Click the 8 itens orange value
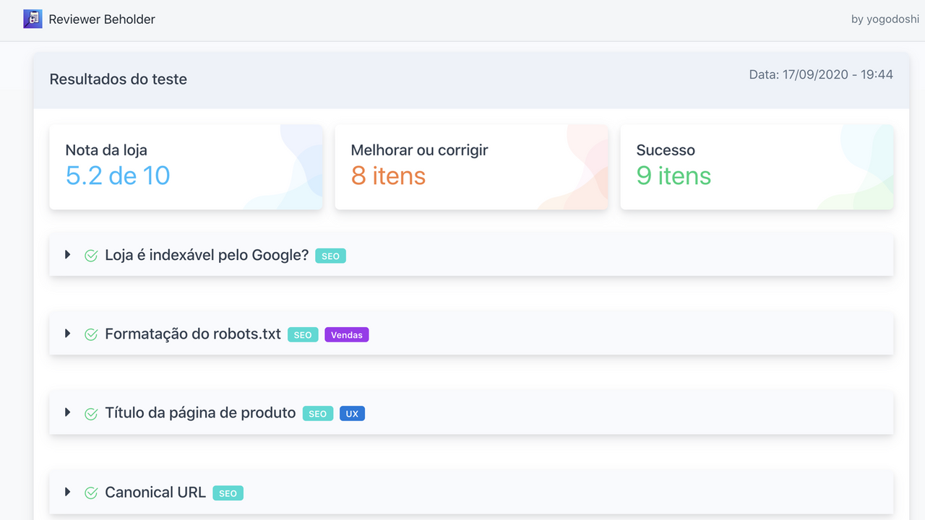925x520 pixels. (388, 175)
